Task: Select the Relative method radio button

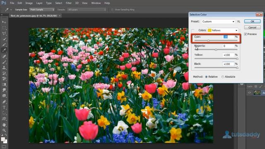Action: pos(206,77)
